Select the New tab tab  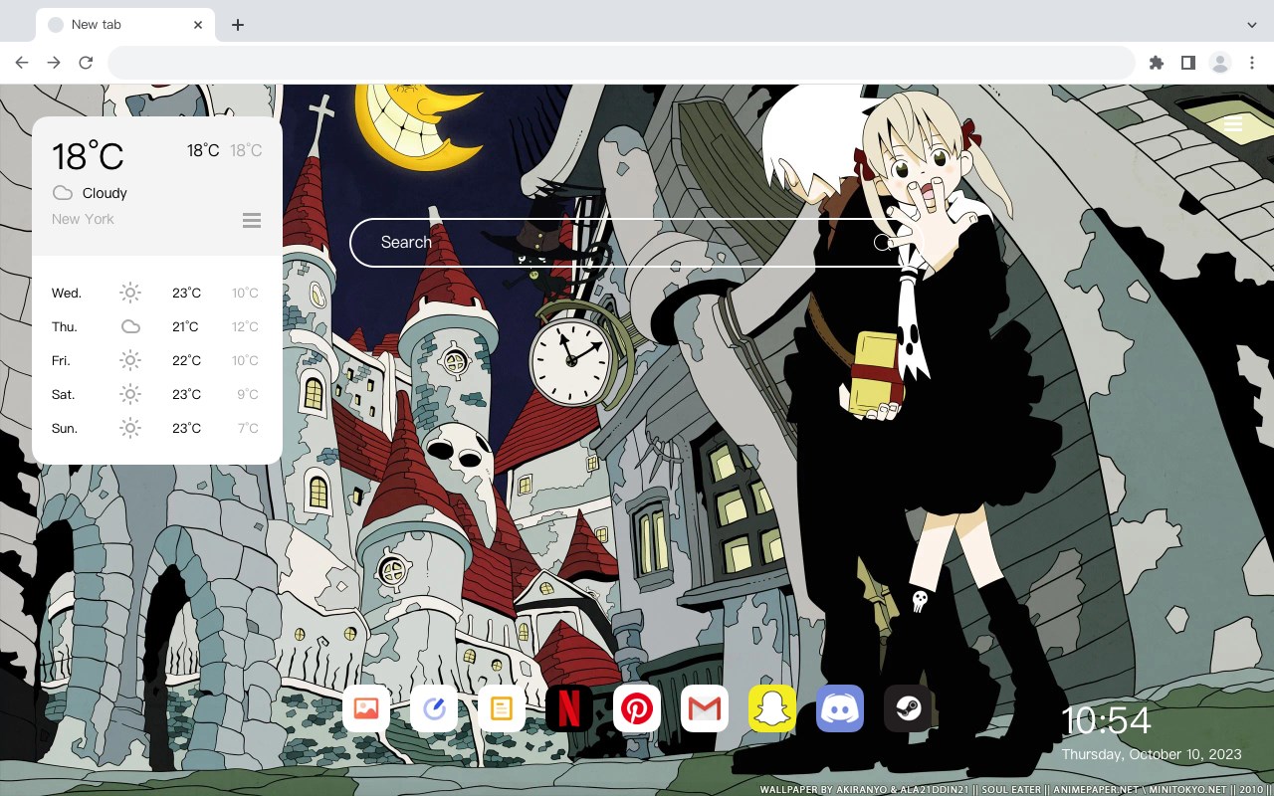click(125, 25)
